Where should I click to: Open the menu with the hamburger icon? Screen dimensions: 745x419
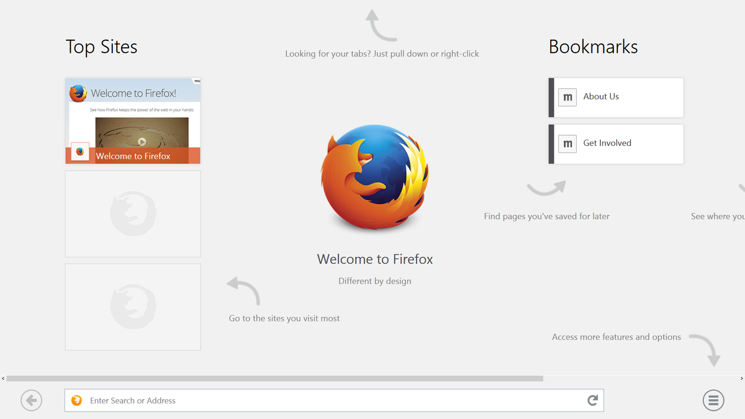[x=713, y=400]
